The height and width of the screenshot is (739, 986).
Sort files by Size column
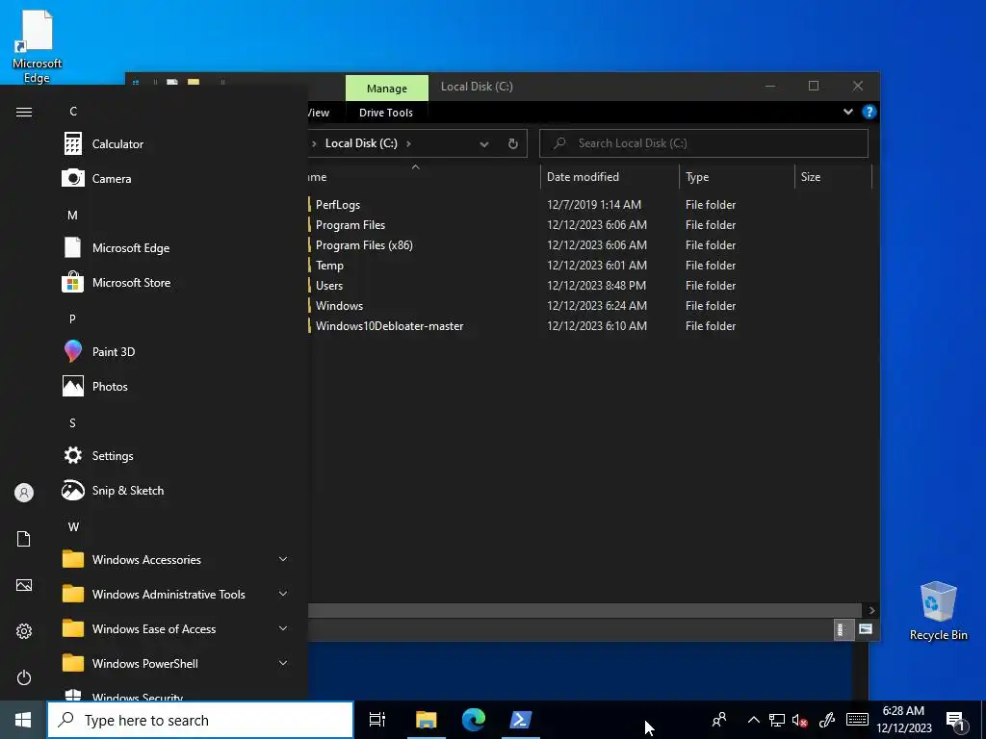pos(833,177)
